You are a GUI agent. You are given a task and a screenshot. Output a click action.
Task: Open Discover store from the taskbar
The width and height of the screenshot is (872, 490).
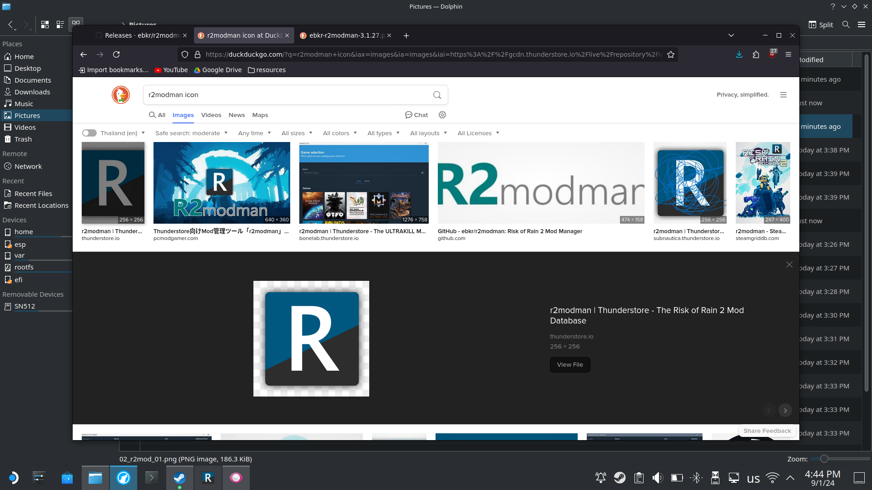tap(67, 478)
